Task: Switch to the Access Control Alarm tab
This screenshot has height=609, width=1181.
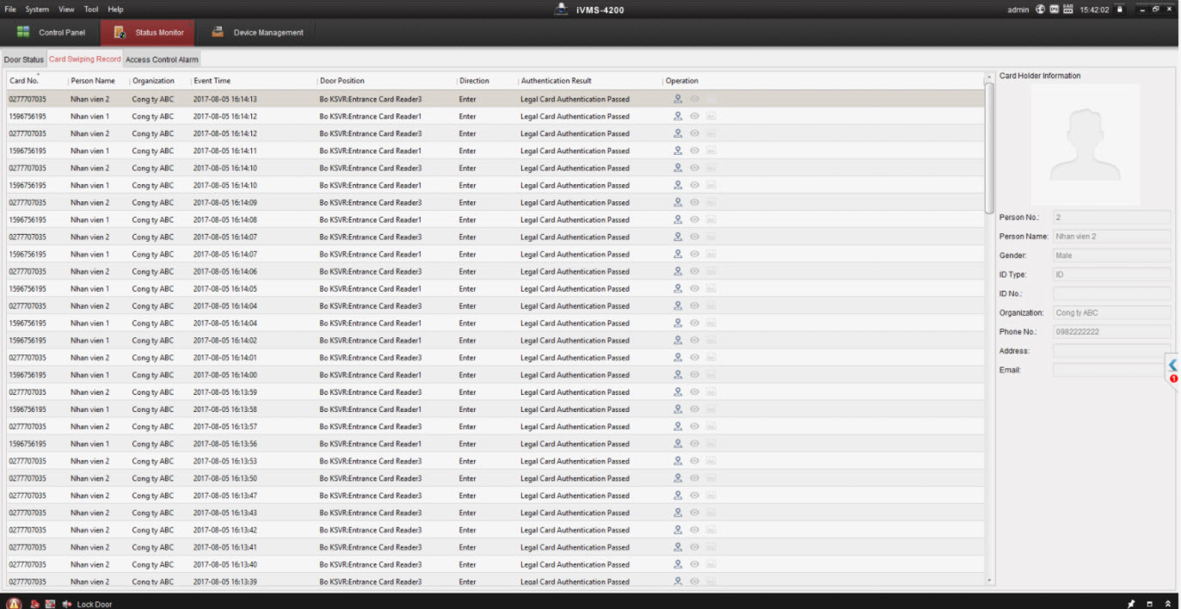Action: pyautogui.click(x=162, y=60)
